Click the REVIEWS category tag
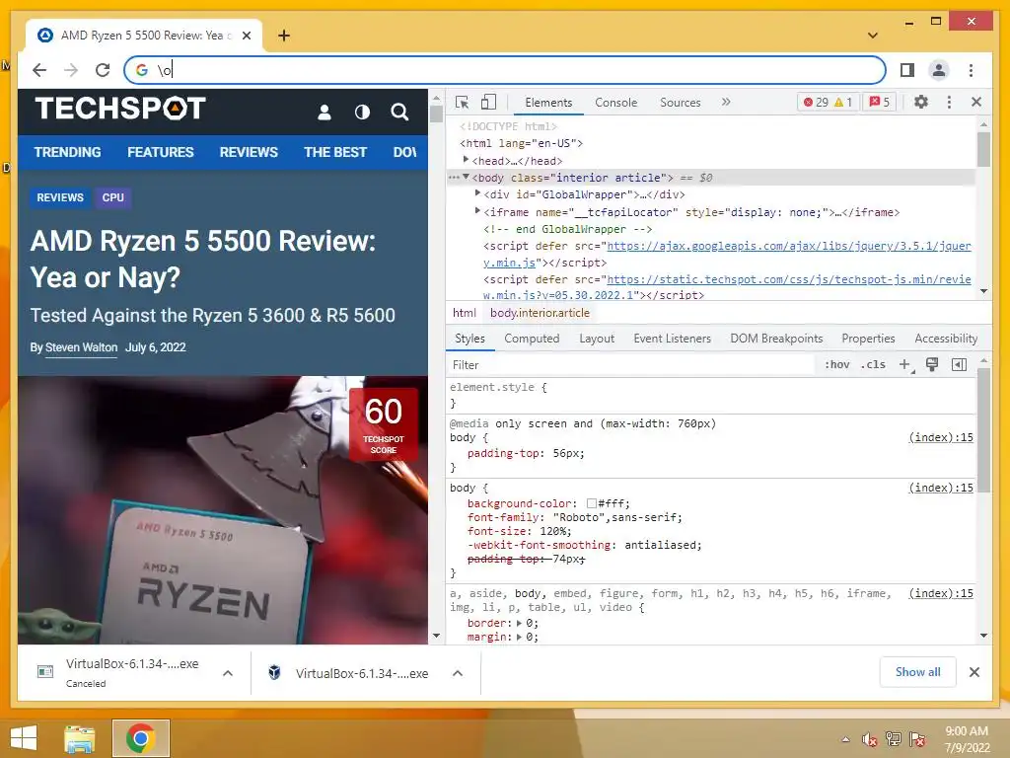1010x758 pixels. (60, 197)
